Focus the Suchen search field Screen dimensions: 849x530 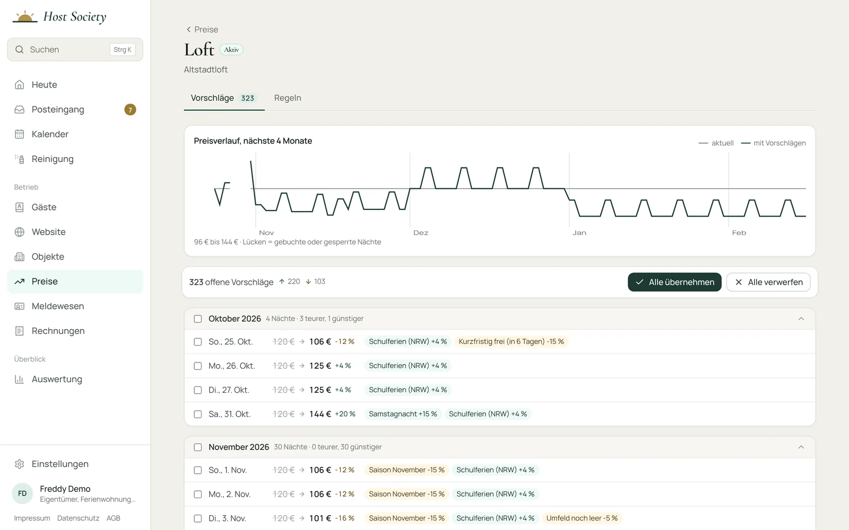(x=75, y=49)
